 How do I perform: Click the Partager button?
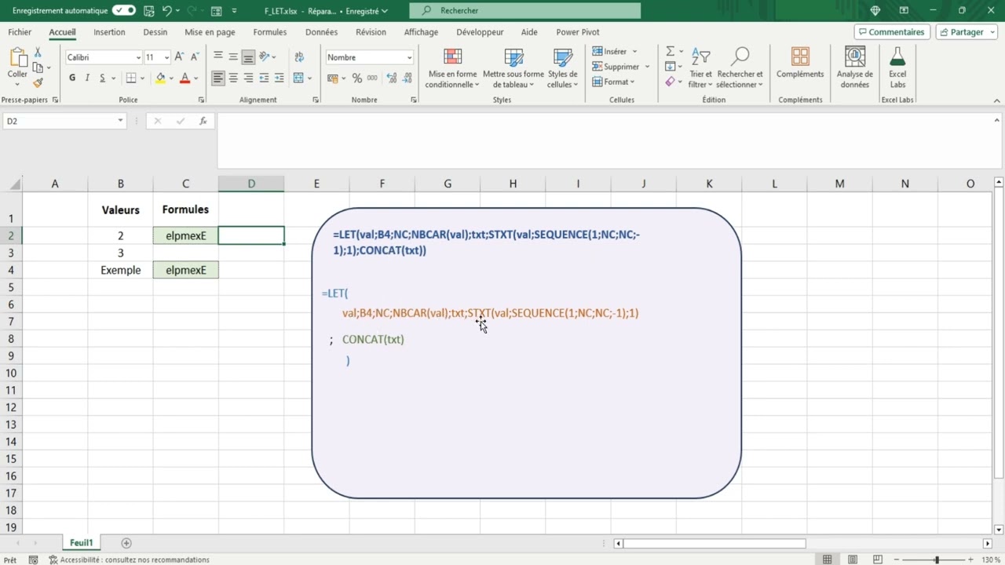coord(966,32)
